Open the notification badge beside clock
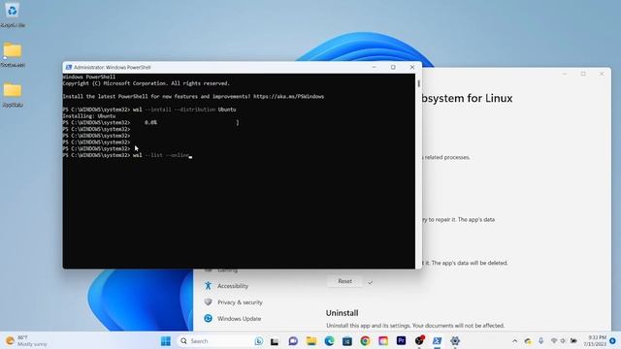 click(x=612, y=340)
